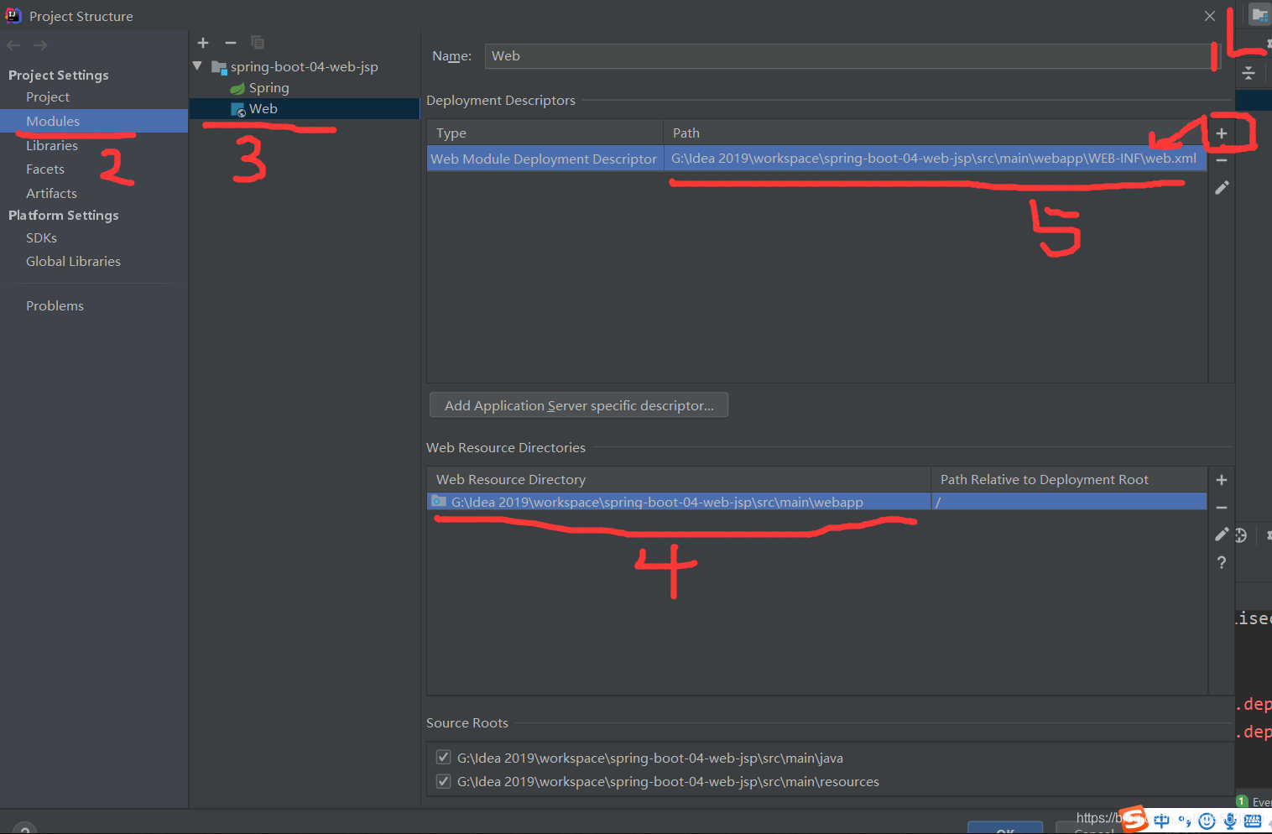Copy the selected module using copy icon
This screenshot has width=1272, height=834.
(x=258, y=43)
